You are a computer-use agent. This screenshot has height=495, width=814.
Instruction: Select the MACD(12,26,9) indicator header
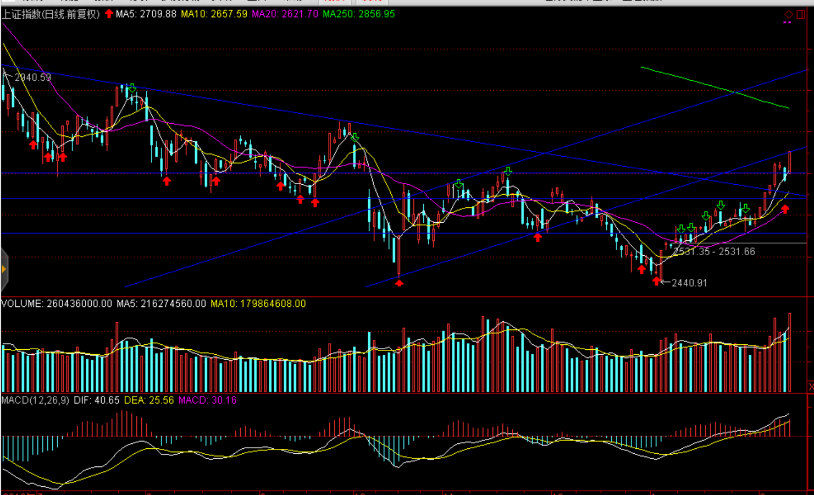[x=35, y=400]
